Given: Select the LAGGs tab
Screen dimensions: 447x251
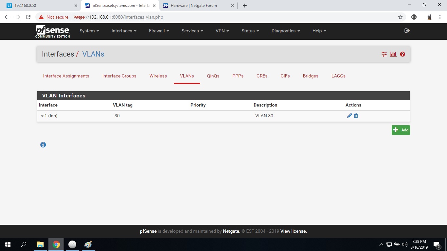Looking at the screenshot, I should click(x=338, y=76).
